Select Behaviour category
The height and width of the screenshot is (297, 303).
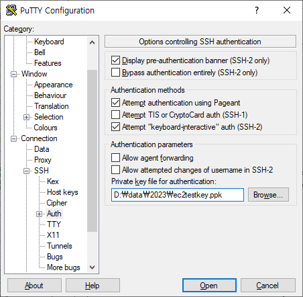[50, 95]
